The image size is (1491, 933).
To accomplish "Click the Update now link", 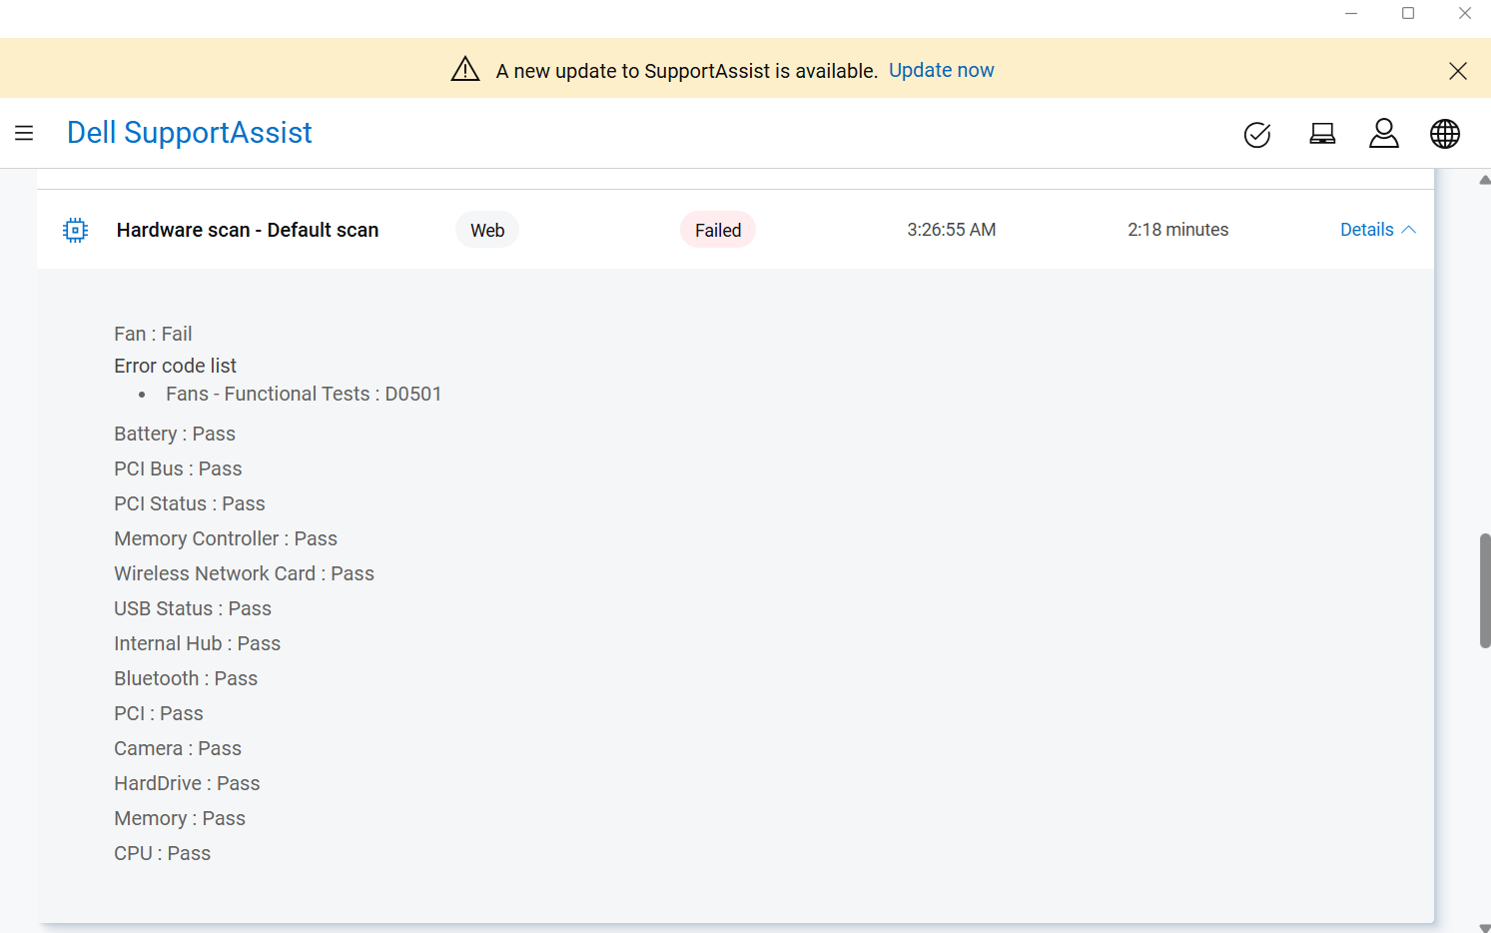I will click(941, 70).
